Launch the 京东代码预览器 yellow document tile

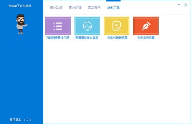pos(117,26)
